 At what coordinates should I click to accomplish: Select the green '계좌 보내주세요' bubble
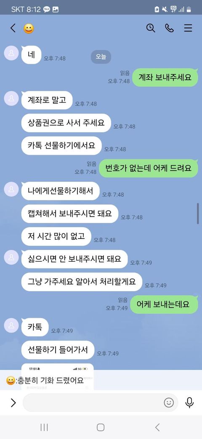click(165, 77)
